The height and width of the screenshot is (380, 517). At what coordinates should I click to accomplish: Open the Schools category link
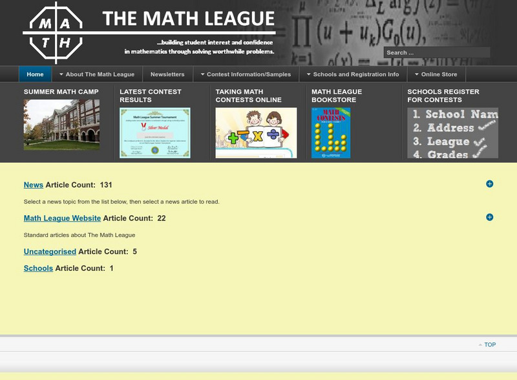(x=38, y=268)
